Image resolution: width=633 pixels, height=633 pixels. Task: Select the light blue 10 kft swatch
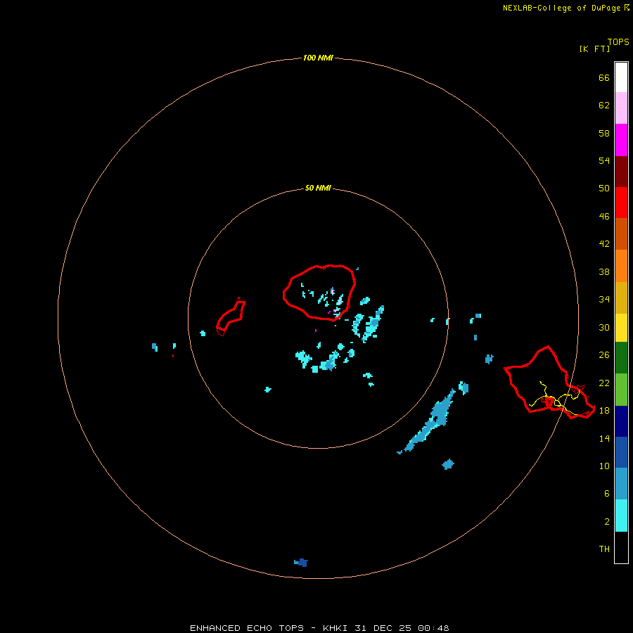(x=621, y=484)
